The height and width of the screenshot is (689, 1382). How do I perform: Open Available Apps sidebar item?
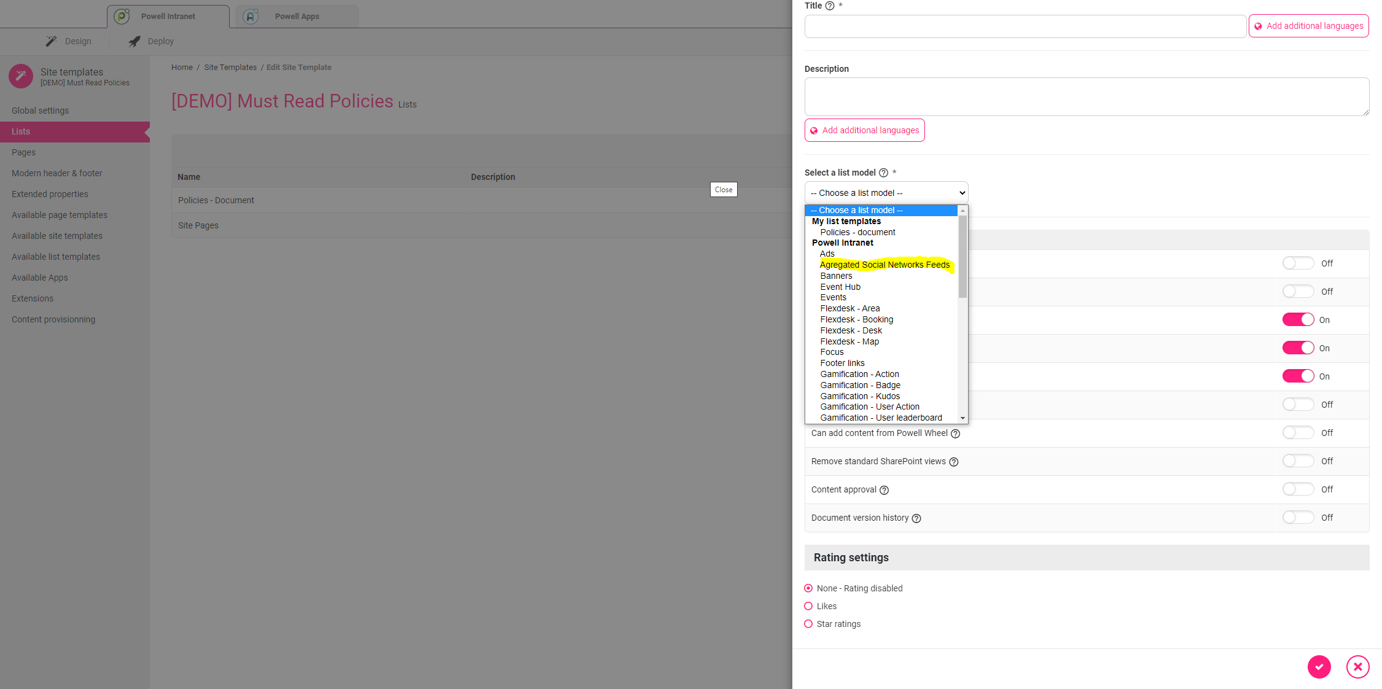(x=40, y=278)
